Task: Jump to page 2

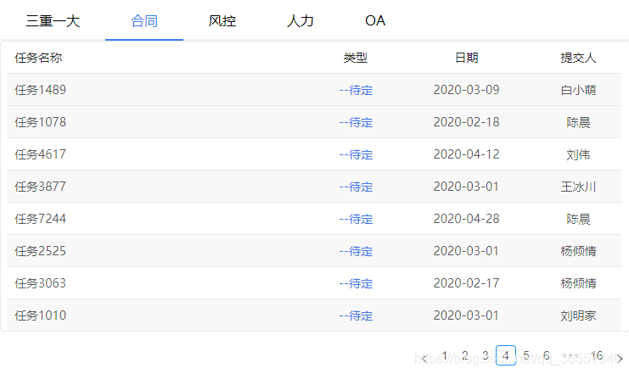Action: pos(465,355)
